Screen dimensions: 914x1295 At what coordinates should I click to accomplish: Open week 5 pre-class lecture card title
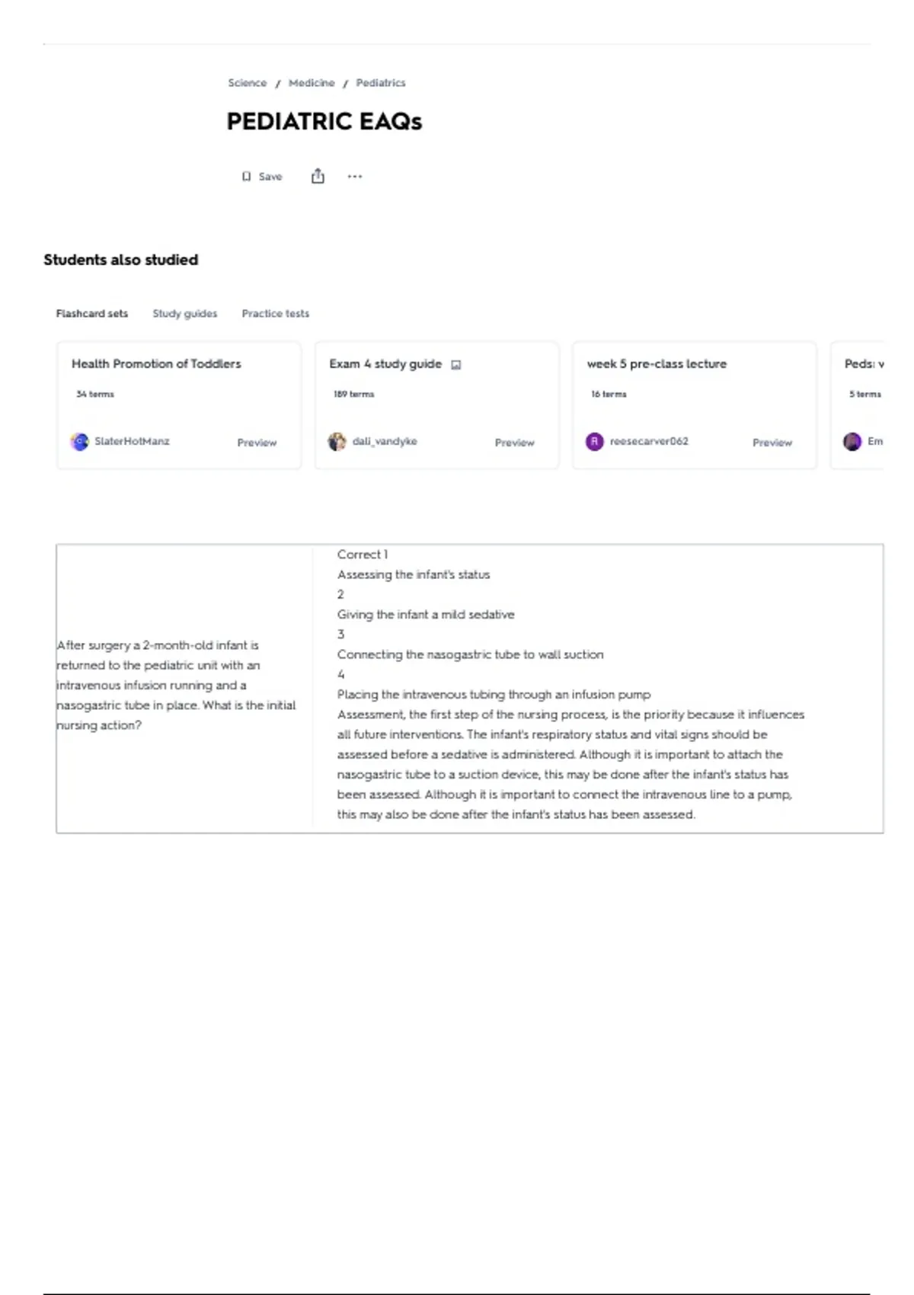click(657, 364)
